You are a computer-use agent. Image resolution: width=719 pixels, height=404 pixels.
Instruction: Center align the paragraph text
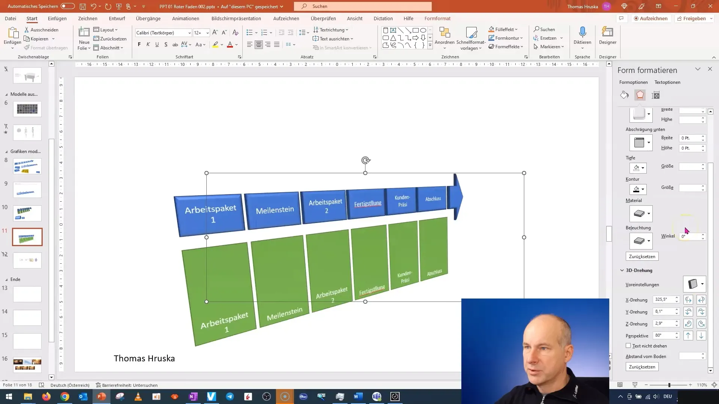click(259, 45)
